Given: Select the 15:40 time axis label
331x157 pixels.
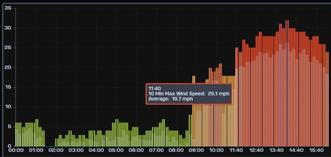Looking at the screenshot, I should point(316,150).
